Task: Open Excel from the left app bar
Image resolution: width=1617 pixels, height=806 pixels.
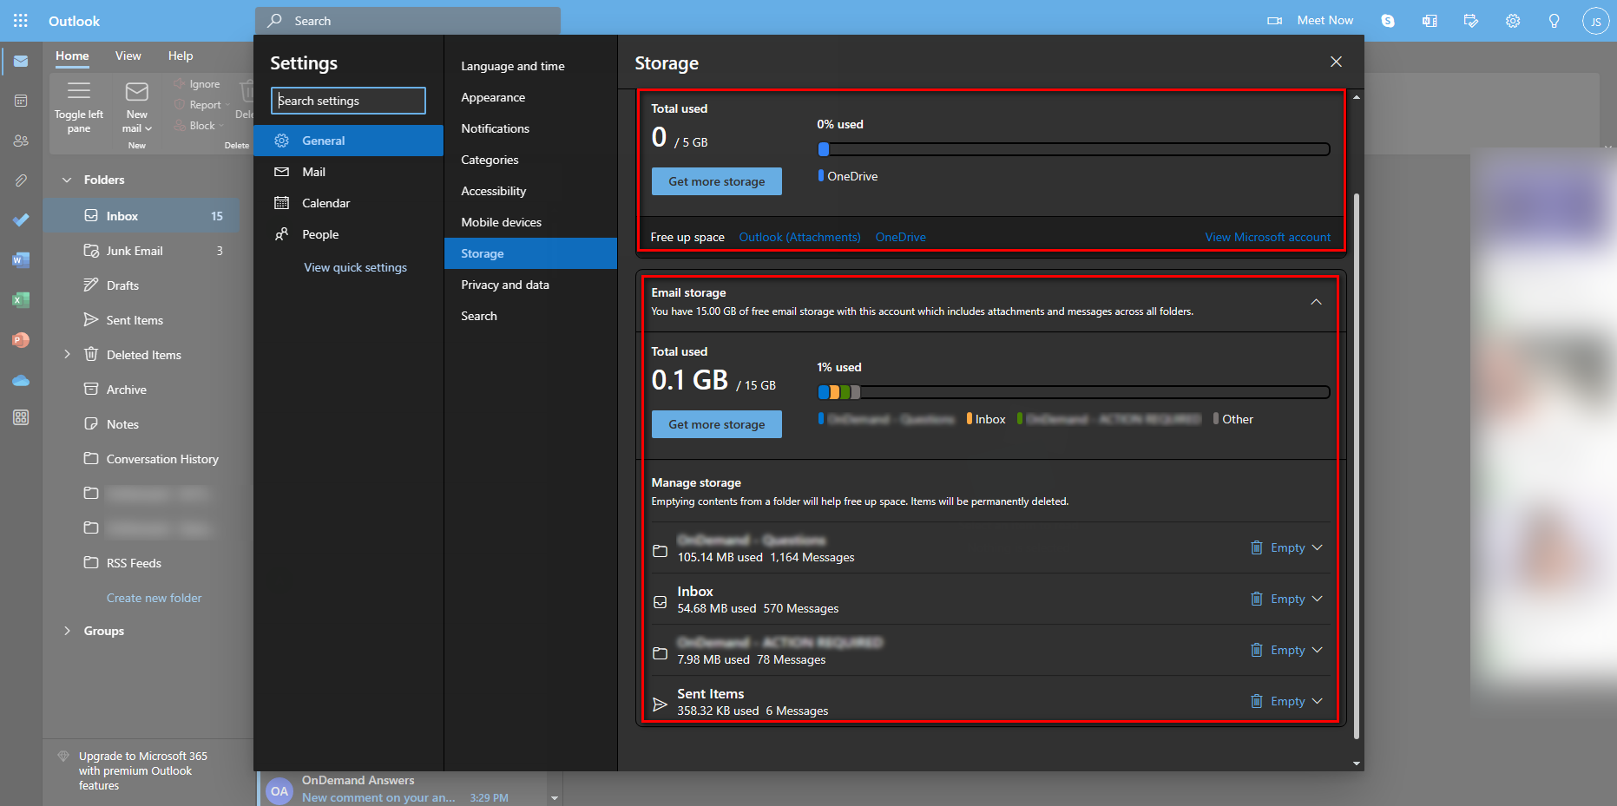Action: coord(21,299)
